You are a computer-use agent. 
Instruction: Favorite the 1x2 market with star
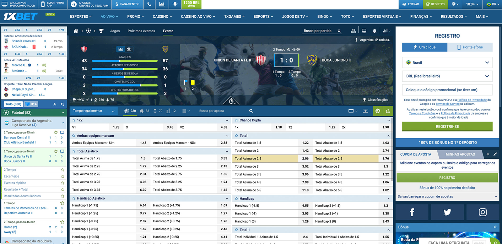pyautogui.click(x=74, y=120)
